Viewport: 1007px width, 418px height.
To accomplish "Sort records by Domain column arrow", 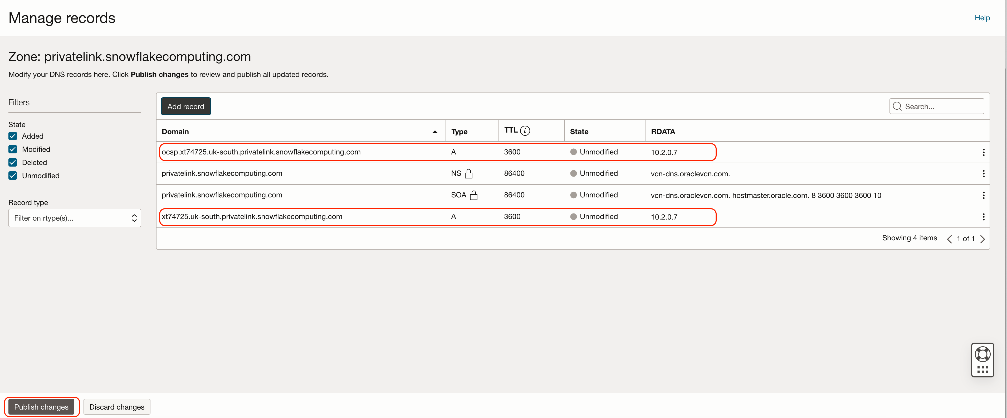I will pos(435,132).
